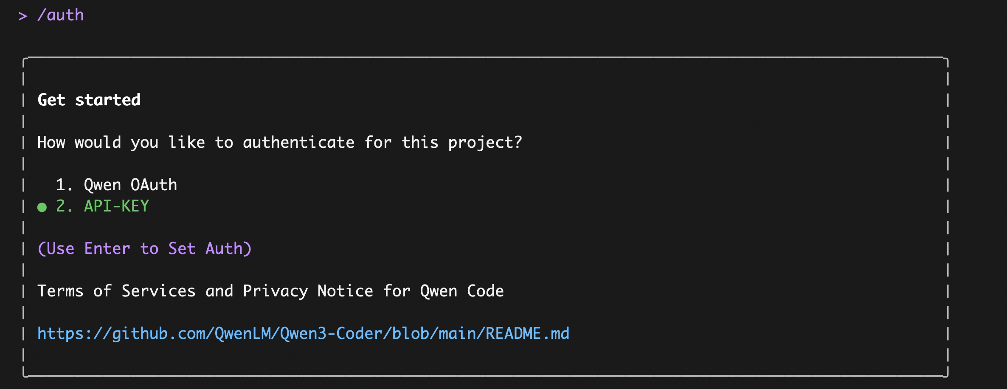This screenshot has height=389, width=1007.
Task: Click "README.md" at the URL's end
Action: click(527, 333)
